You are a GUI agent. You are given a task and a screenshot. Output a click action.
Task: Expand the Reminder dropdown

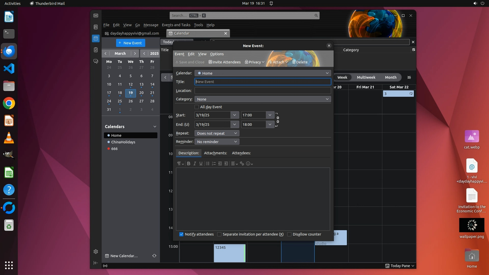(217, 142)
